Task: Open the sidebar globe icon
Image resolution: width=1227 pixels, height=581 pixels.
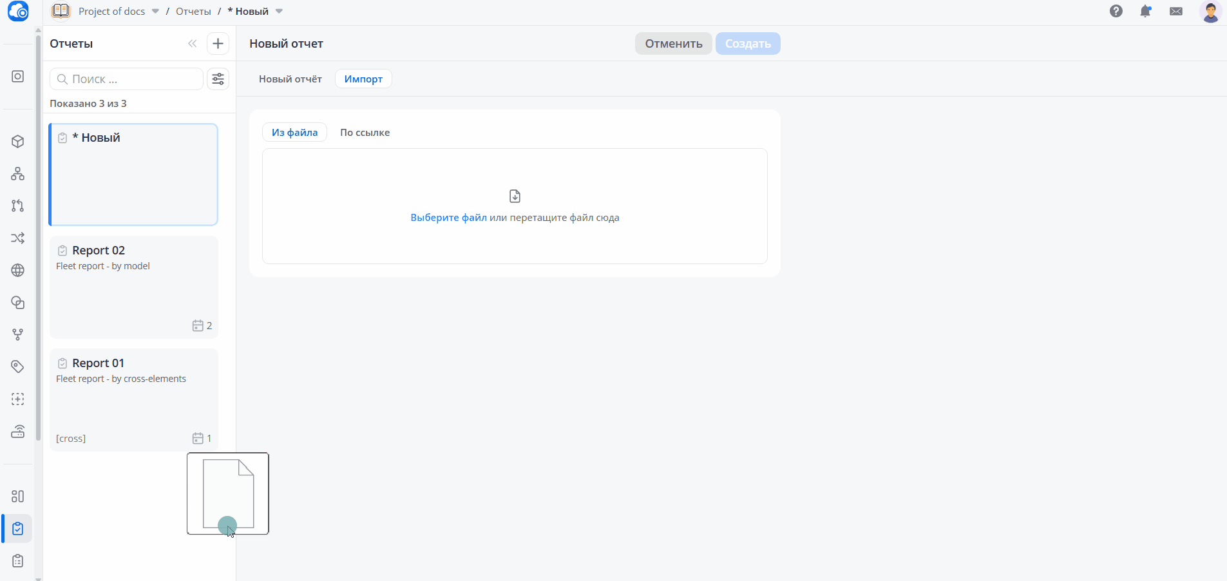Action: pos(18,271)
